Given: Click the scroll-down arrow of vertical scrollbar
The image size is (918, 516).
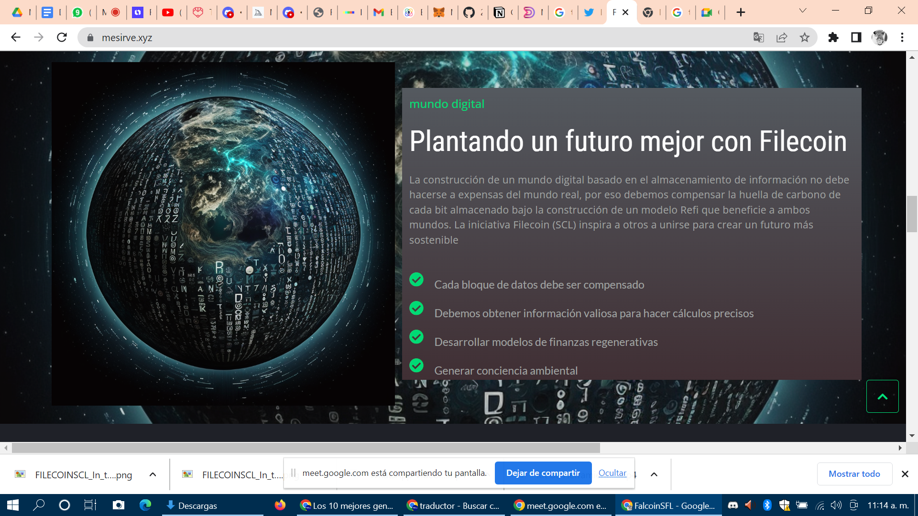Looking at the screenshot, I should click(912, 435).
